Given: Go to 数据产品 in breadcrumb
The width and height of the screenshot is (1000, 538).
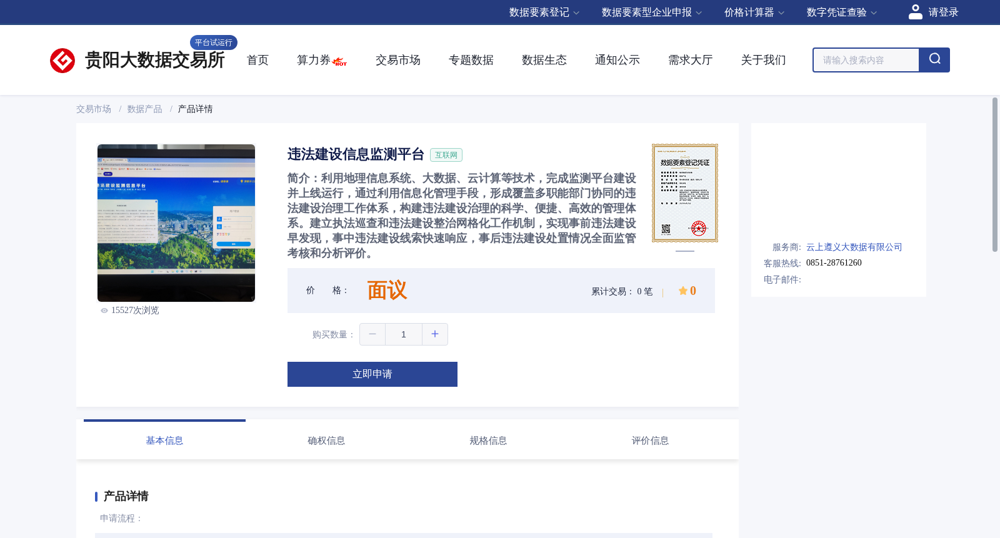Looking at the screenshot, I should click(145, 109).
